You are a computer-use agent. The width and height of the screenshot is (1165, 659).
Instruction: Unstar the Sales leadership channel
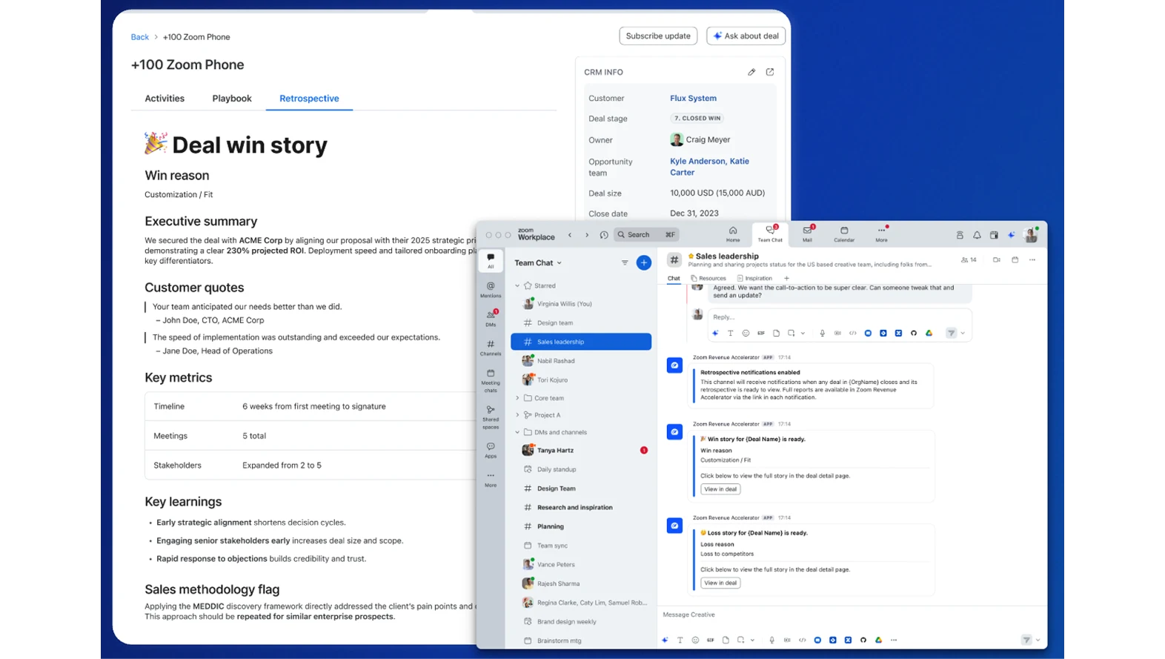click(691, 256)
